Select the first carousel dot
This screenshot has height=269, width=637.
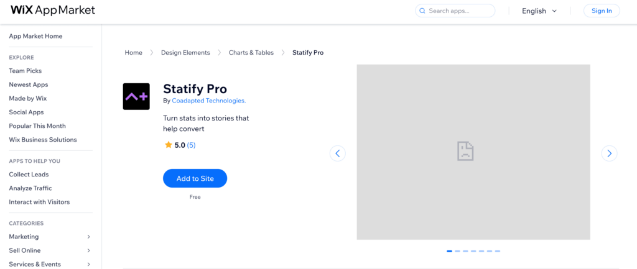point(449,251)
